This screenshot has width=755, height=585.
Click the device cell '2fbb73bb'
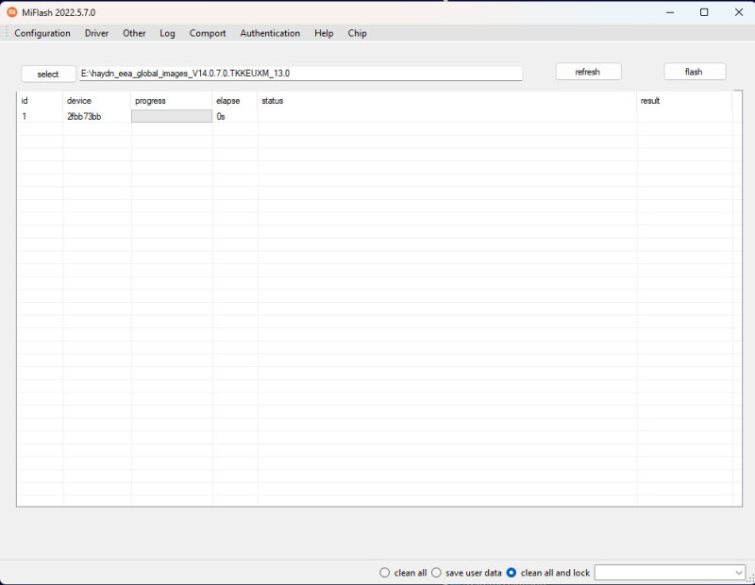[x=84, y=116]
